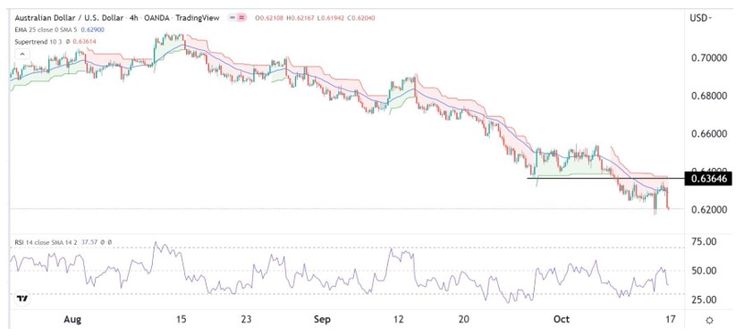Collapse the indicator legend with the chevron button
This screenshot has width=744, height=336.
click(x=21, y=55)
